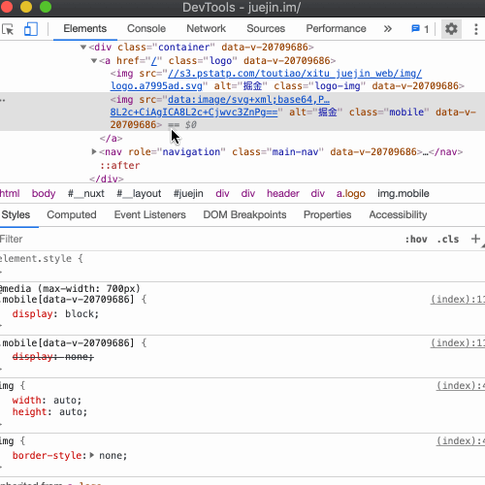Toggle the :hov element state panel
This screenshot has width=485, height=485.
click(x=416, y=240)
